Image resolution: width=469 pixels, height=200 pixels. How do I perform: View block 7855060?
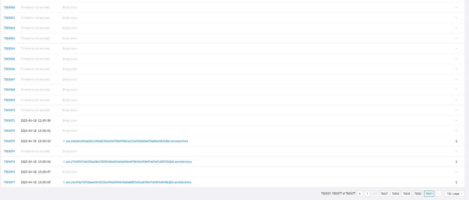tap(9, 7)
